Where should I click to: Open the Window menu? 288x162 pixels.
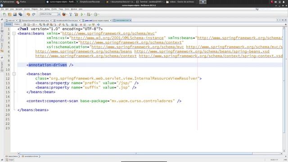[74, 9]
